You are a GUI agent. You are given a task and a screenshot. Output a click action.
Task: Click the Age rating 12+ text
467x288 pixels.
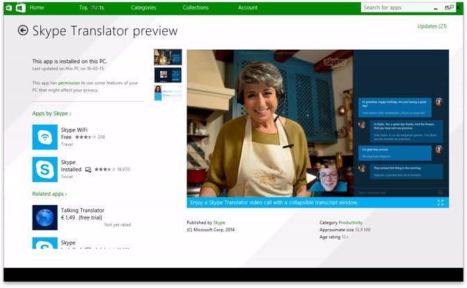coord(334,237)
